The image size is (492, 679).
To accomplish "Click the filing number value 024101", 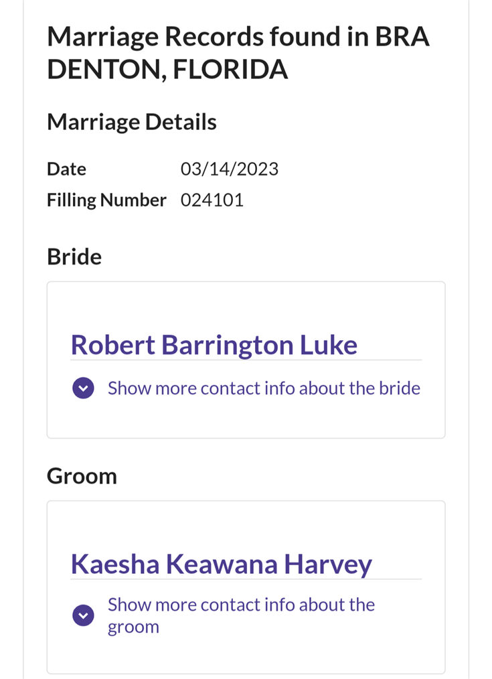I will [x=212, y=200].
